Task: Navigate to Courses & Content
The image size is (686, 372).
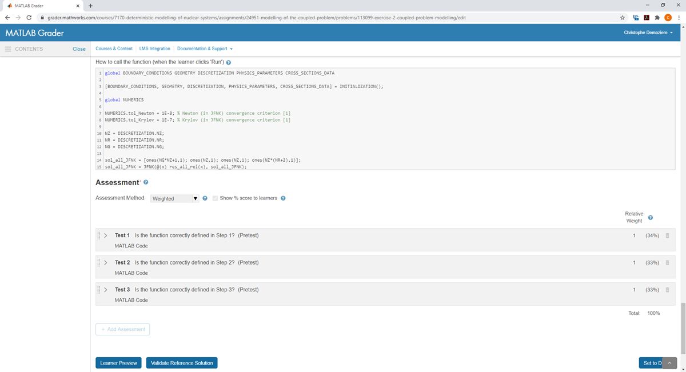Action: (x=113, y=49)
